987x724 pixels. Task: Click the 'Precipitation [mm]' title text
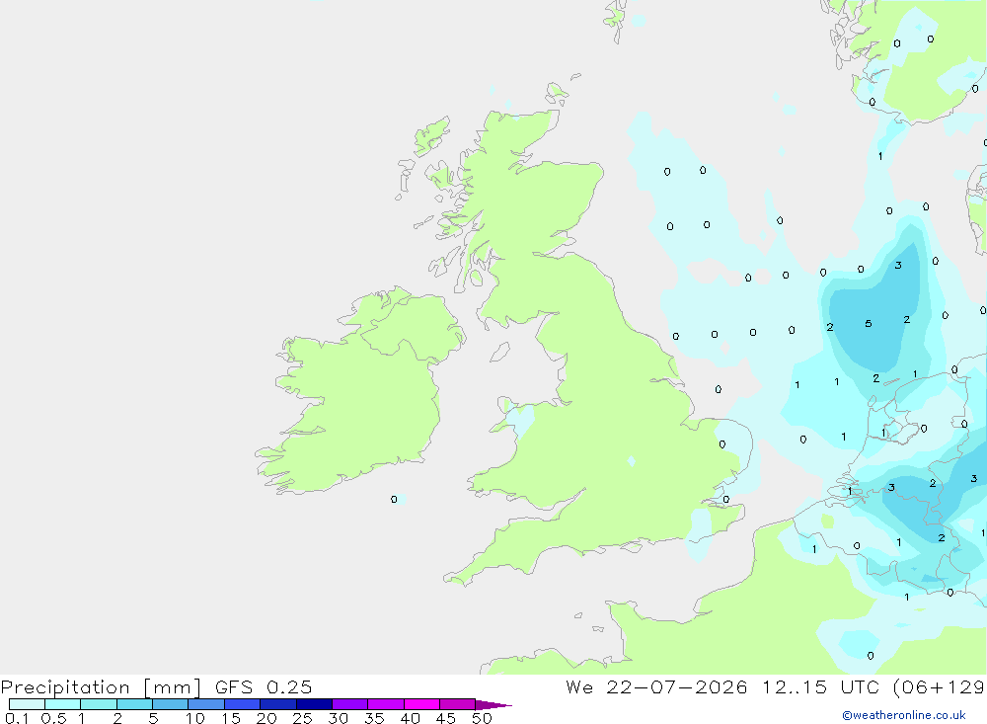tap(101, 687)
